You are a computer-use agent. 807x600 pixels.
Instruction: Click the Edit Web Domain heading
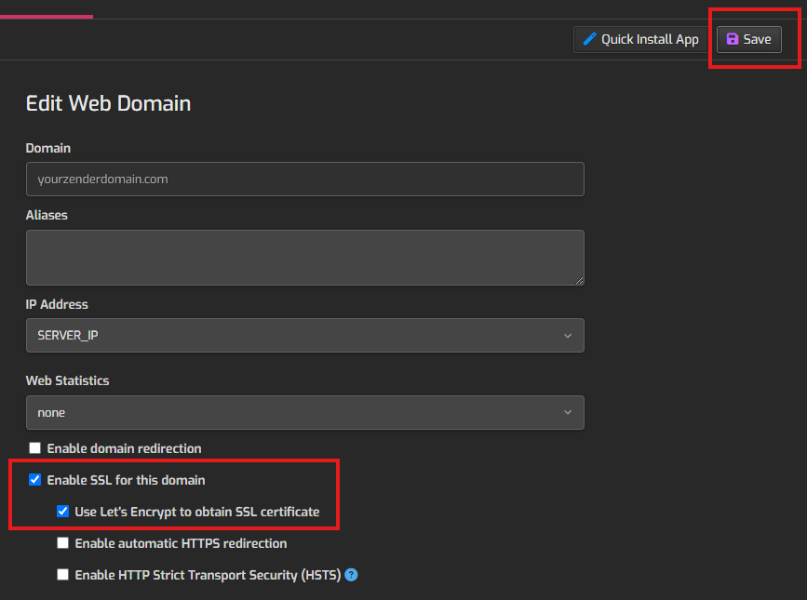[108, 103]
